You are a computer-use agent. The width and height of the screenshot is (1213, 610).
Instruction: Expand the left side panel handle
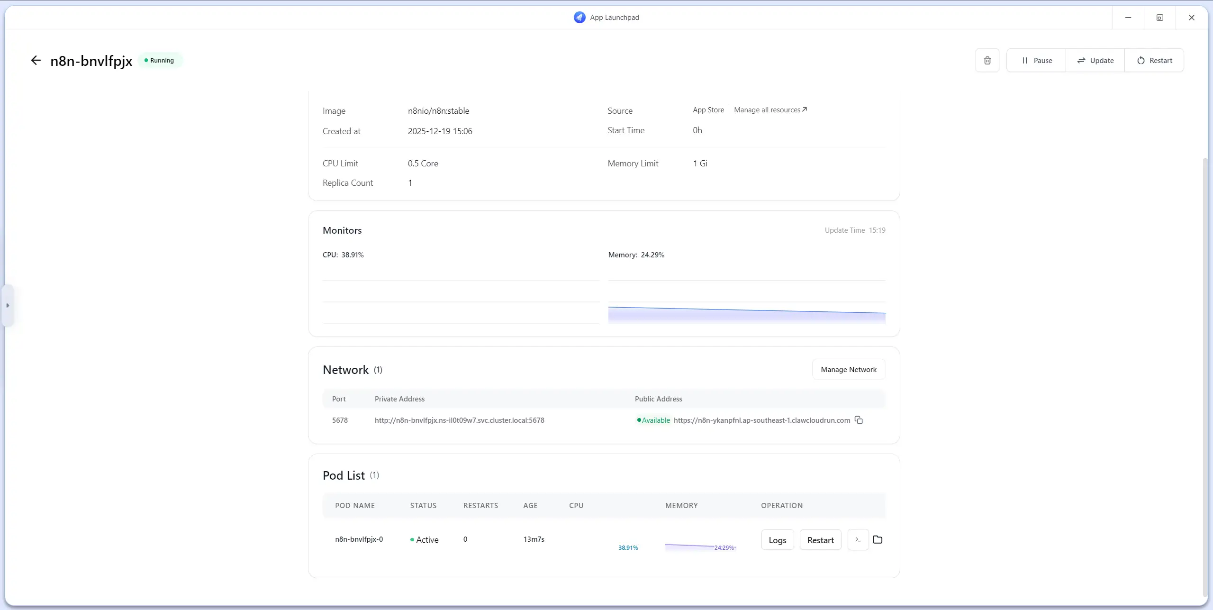(8, 305)
